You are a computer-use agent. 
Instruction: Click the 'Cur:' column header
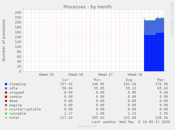(66, 80)
